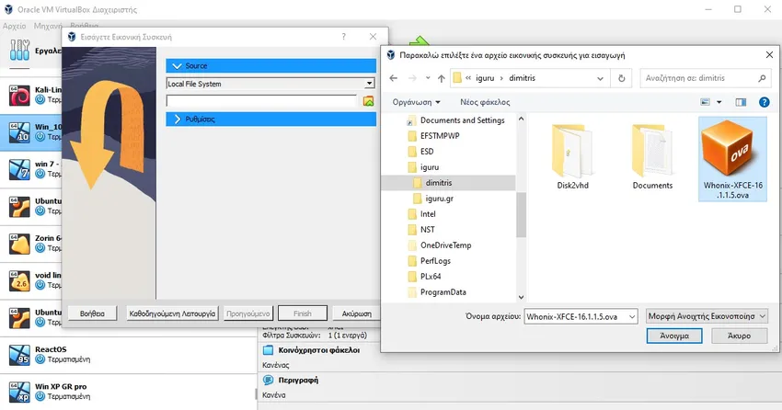
Task: Select PLx64 folder in tree
Action: pos(431,277)
